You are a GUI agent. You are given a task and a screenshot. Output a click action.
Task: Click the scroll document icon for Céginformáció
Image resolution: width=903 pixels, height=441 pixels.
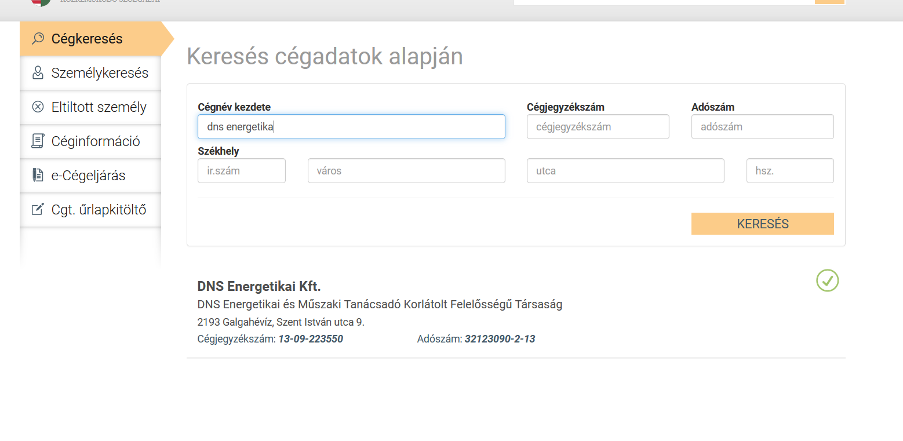[38, 141]
